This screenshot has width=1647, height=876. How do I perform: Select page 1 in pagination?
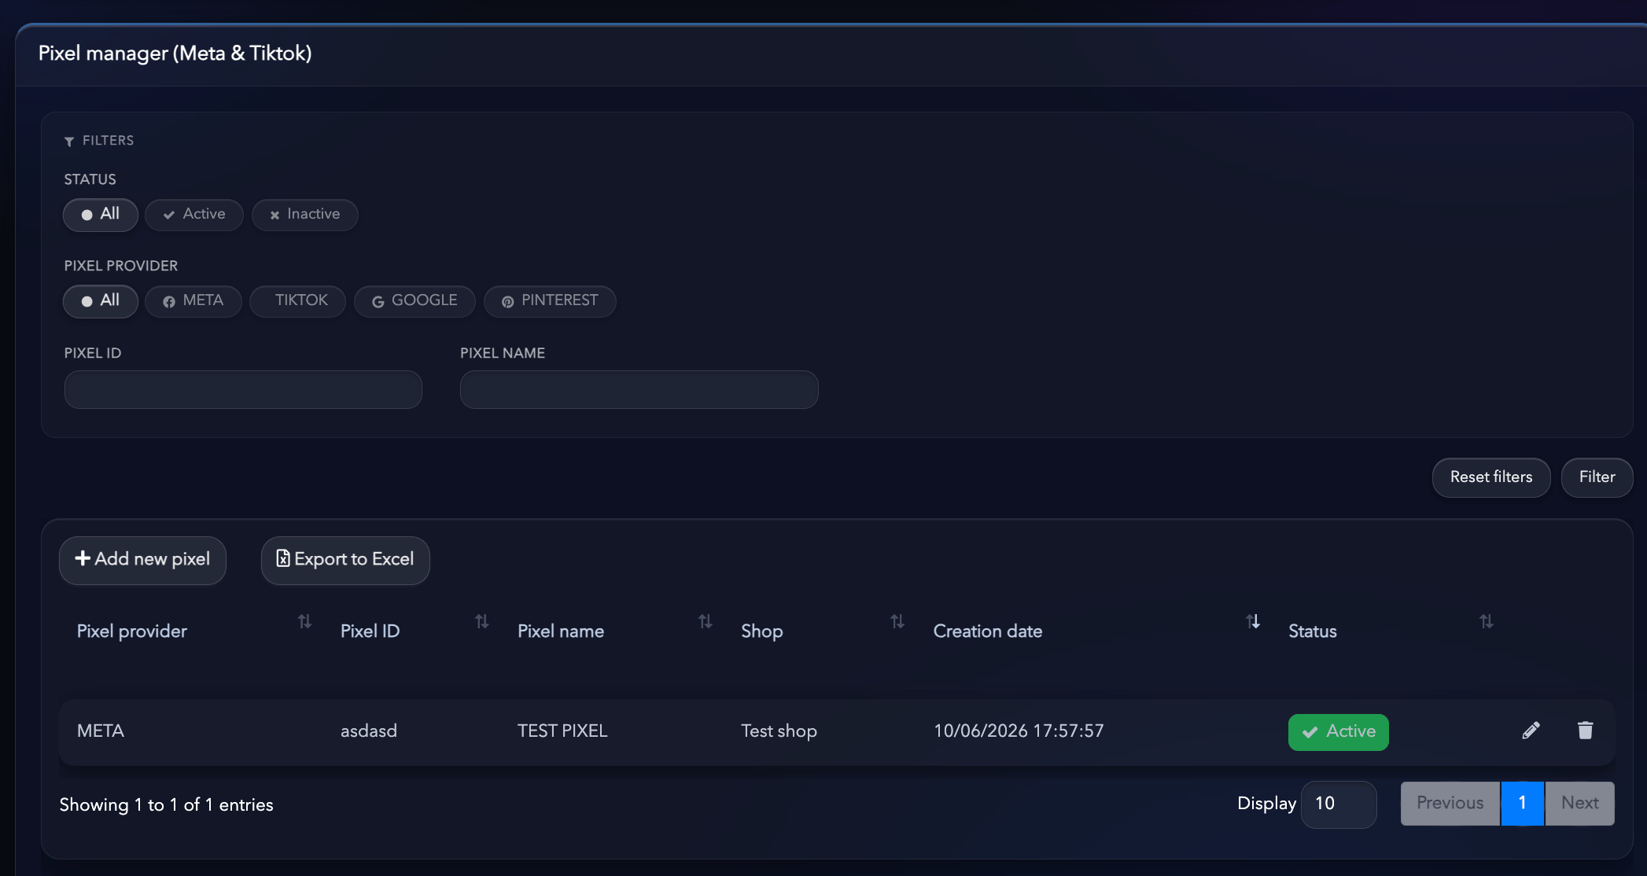point(1523,803)
